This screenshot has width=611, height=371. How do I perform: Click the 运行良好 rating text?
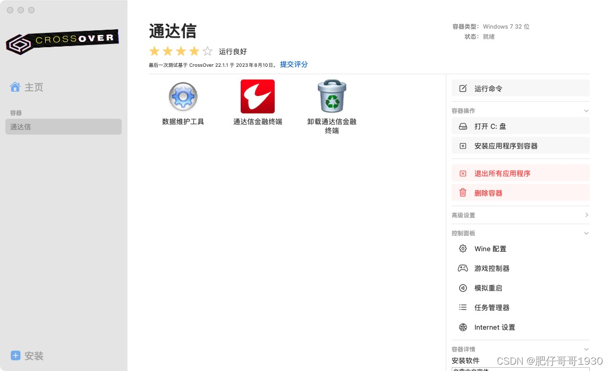233,51
